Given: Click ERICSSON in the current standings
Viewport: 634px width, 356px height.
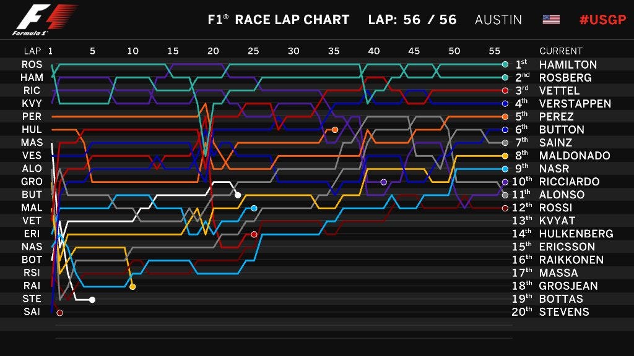Looking at the screenshot, I should (567, 247).
